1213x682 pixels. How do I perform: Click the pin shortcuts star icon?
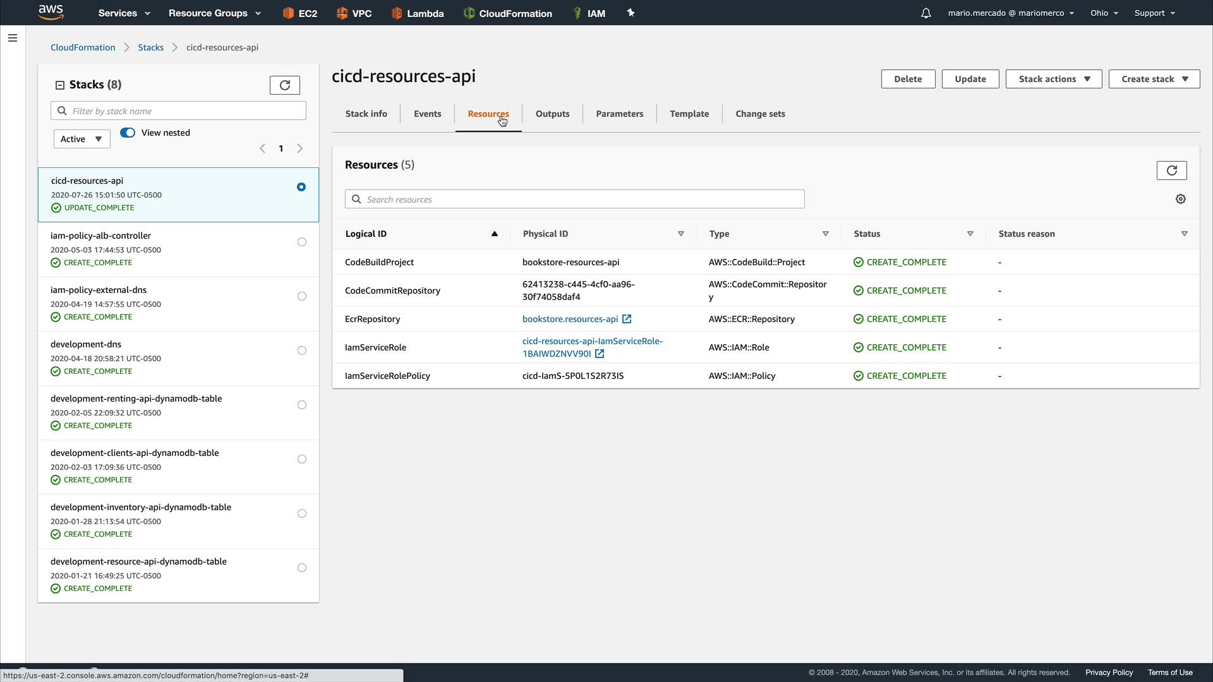(631, 13)
